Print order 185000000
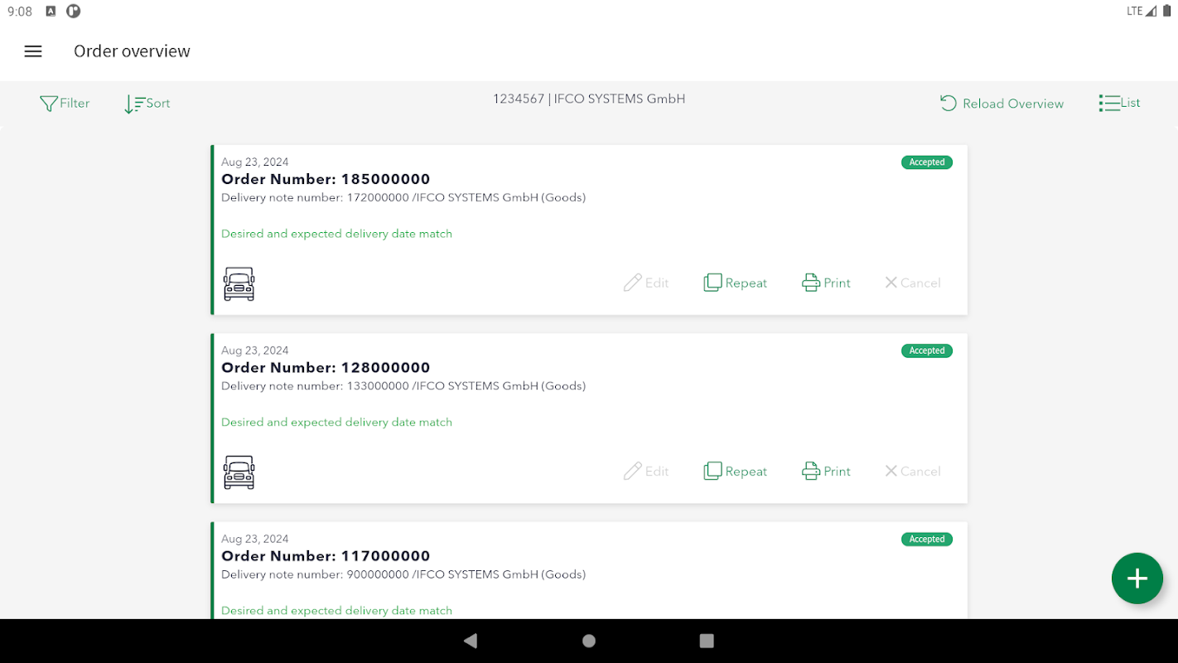This screenshot has height=663, width=1178. click(x=826, y=283)
